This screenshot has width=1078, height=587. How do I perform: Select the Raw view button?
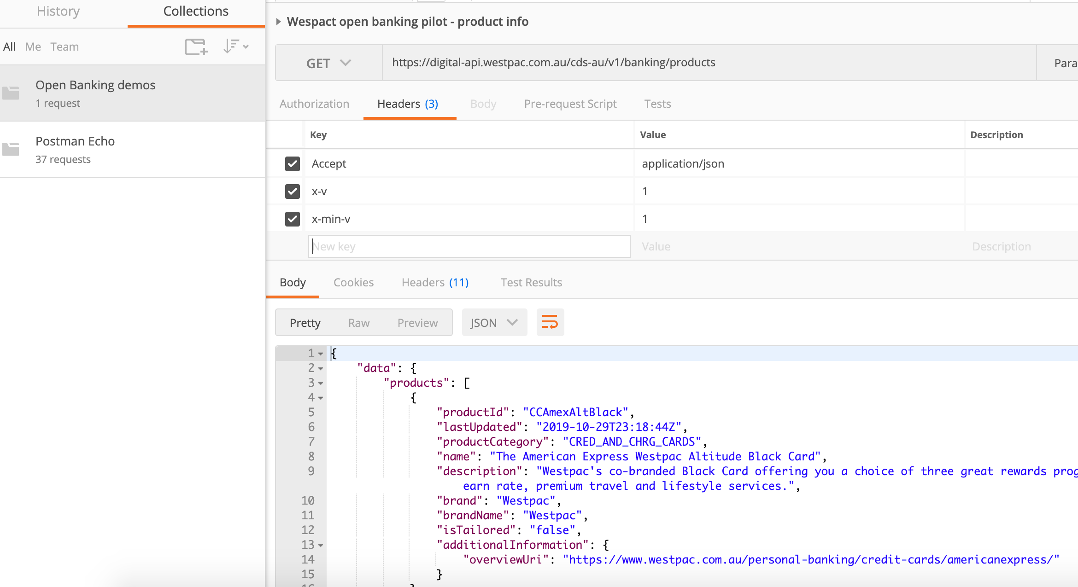pyautogui.click(x=359, y=323)
